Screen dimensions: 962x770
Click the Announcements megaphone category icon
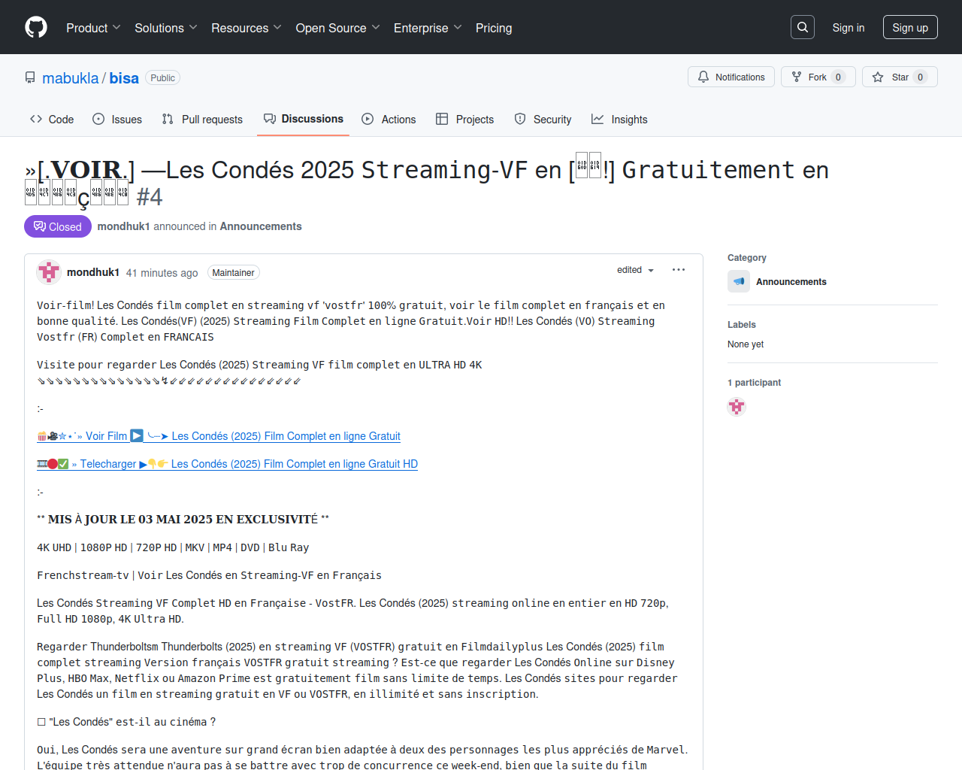tap(739, 281)
